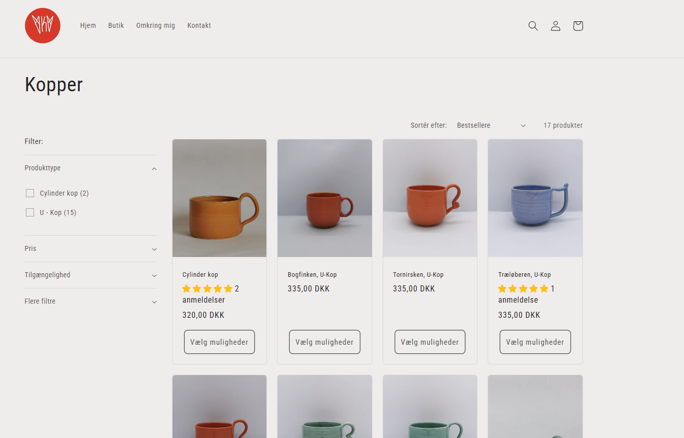The image size is (684, 438).
Task: Tick the U - Kop filter checkbox
Action: [30, 212]
